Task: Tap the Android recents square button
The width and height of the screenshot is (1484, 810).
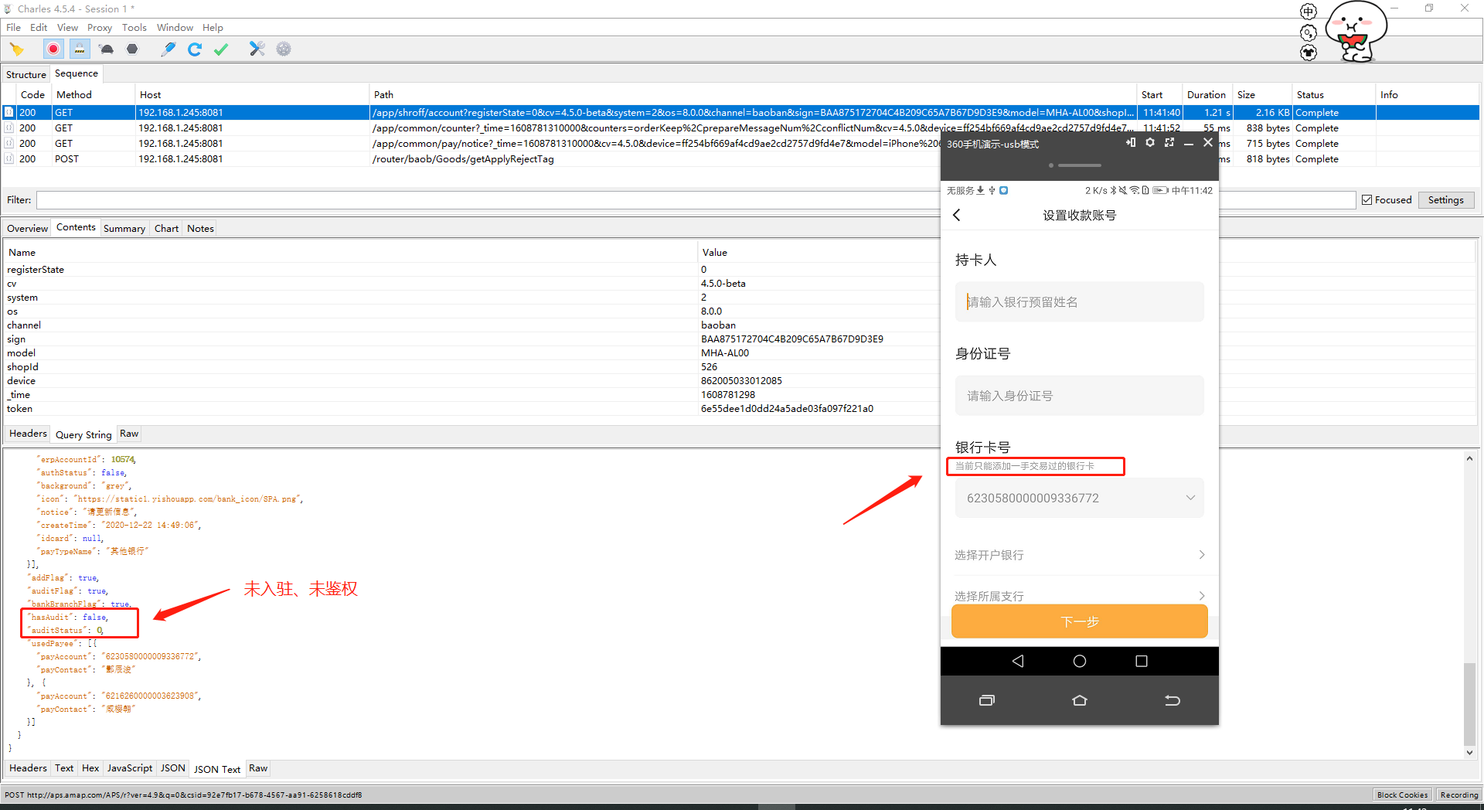Action: coord(1142,661)
